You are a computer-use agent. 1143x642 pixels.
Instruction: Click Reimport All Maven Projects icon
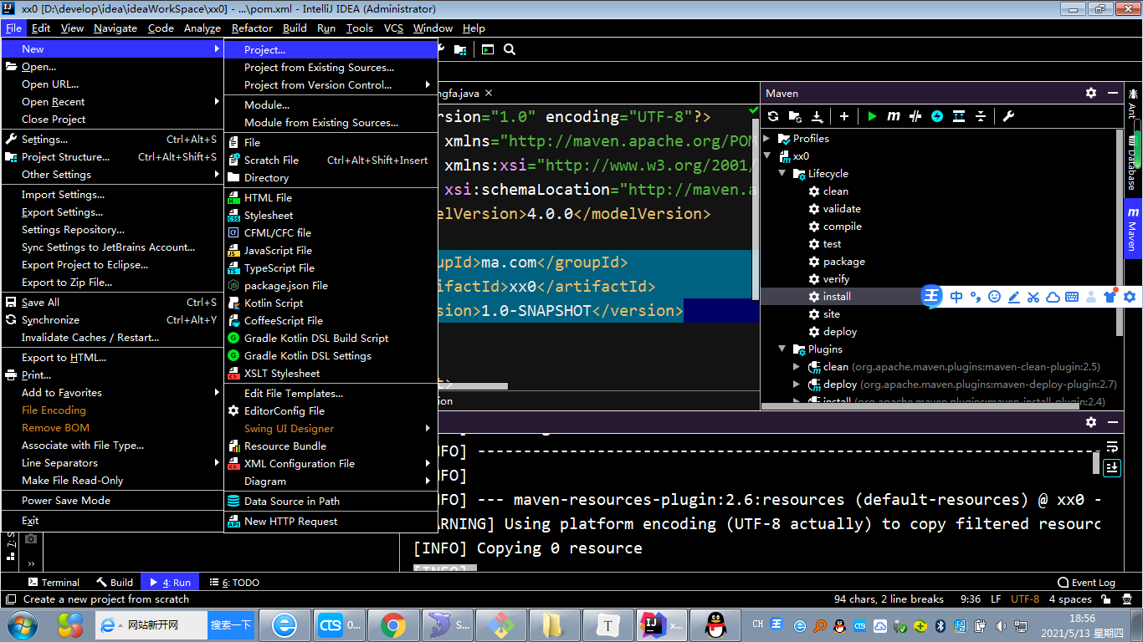pos(773,116)
